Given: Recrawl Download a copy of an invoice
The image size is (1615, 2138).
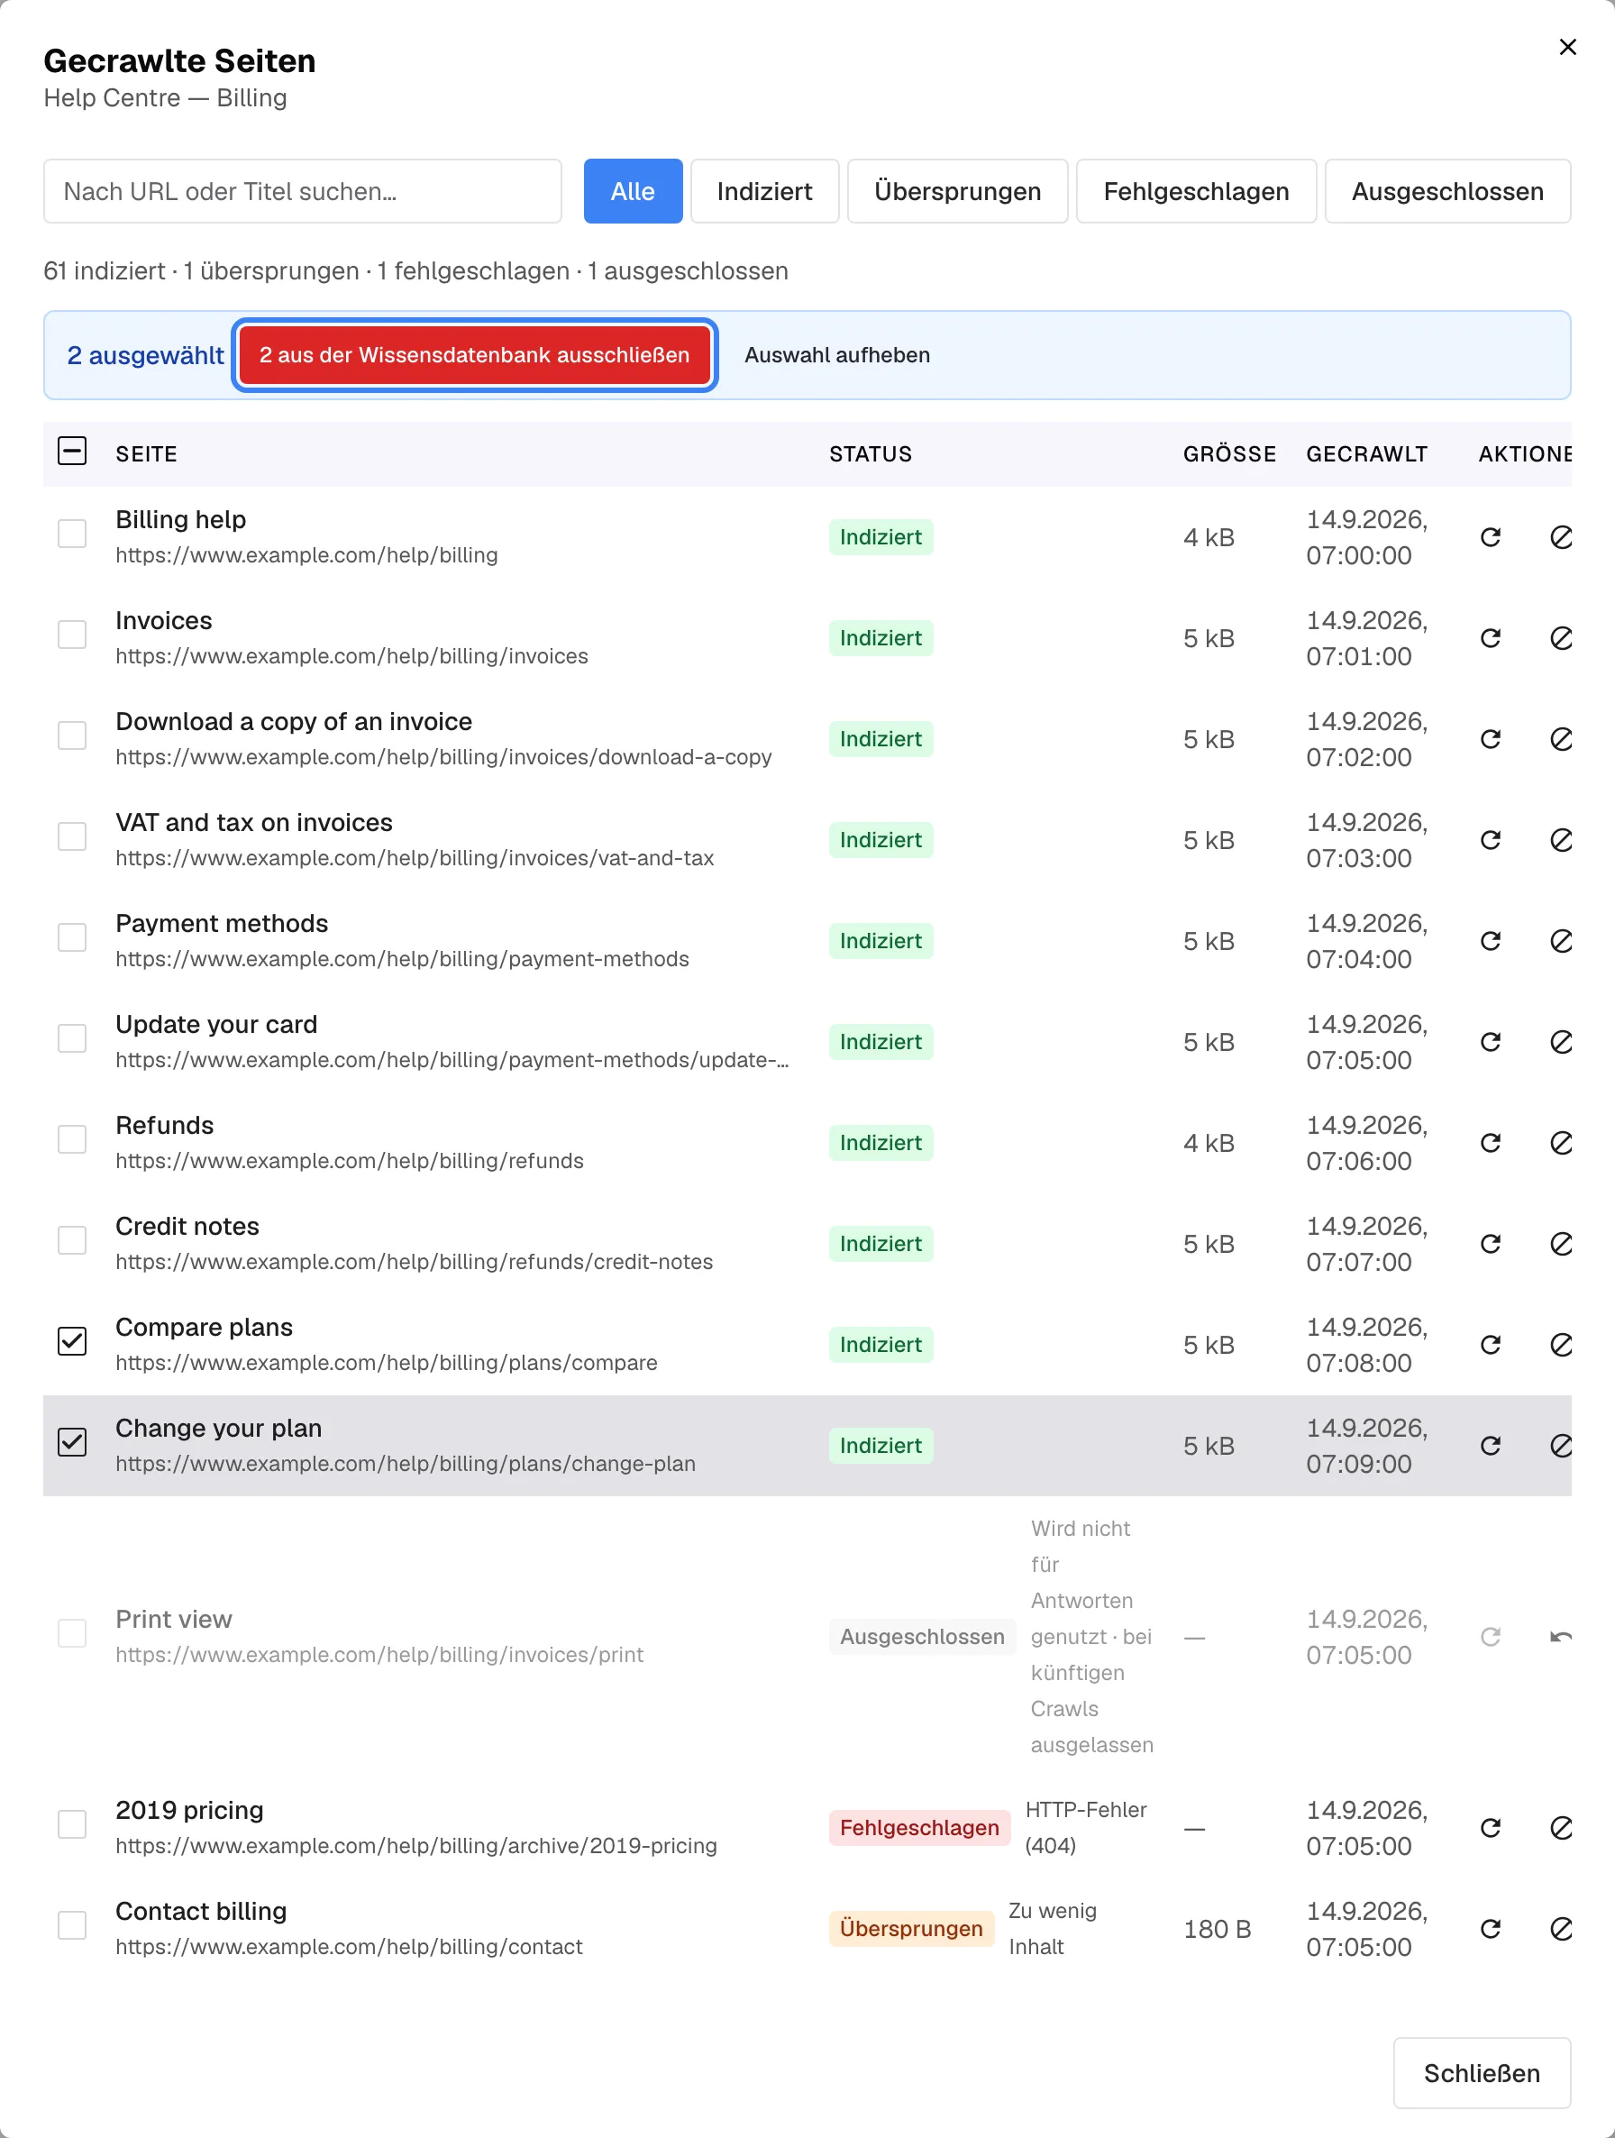Looking at the screenshot, I should point(1491,739).
